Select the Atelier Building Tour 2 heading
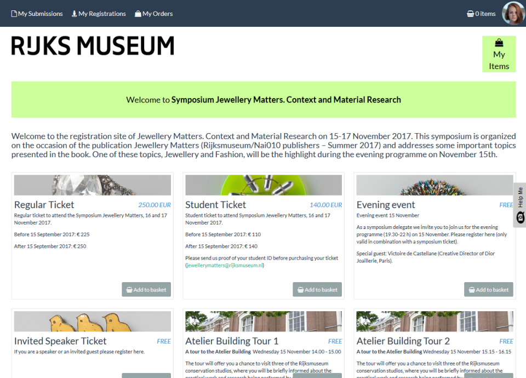This screenshot has width=526, height=378. pyautogui.click(x=403, y=341)
